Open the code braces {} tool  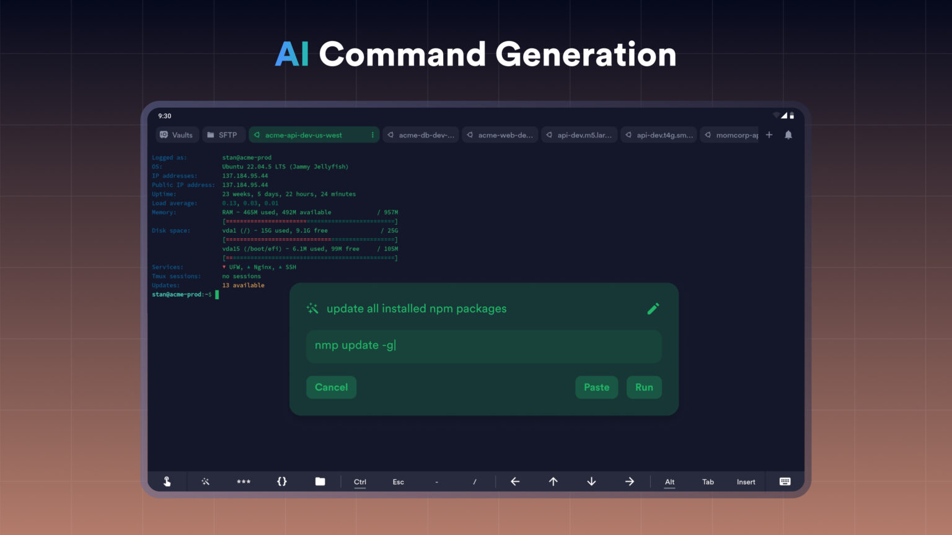point(283,481)
